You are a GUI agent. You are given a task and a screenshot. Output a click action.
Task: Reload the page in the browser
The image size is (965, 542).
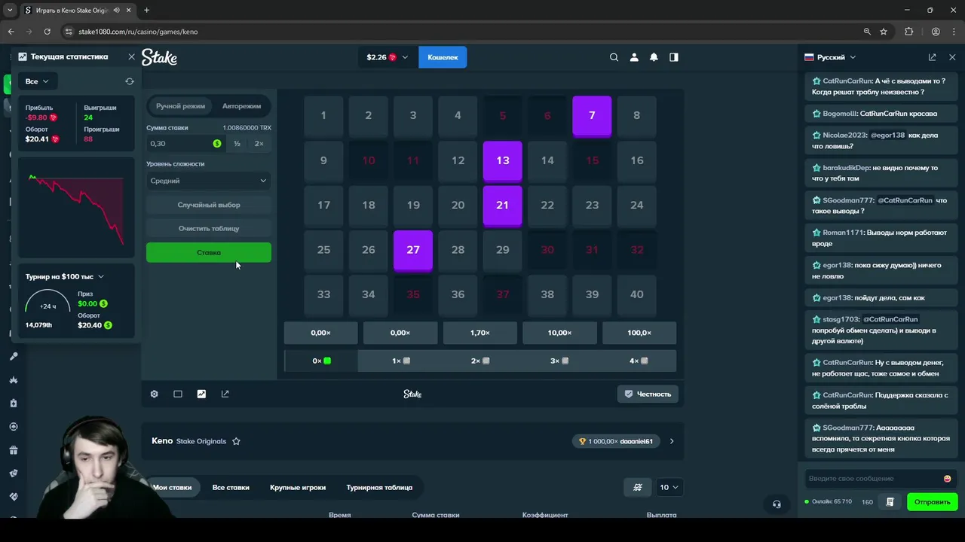[47, 32]
